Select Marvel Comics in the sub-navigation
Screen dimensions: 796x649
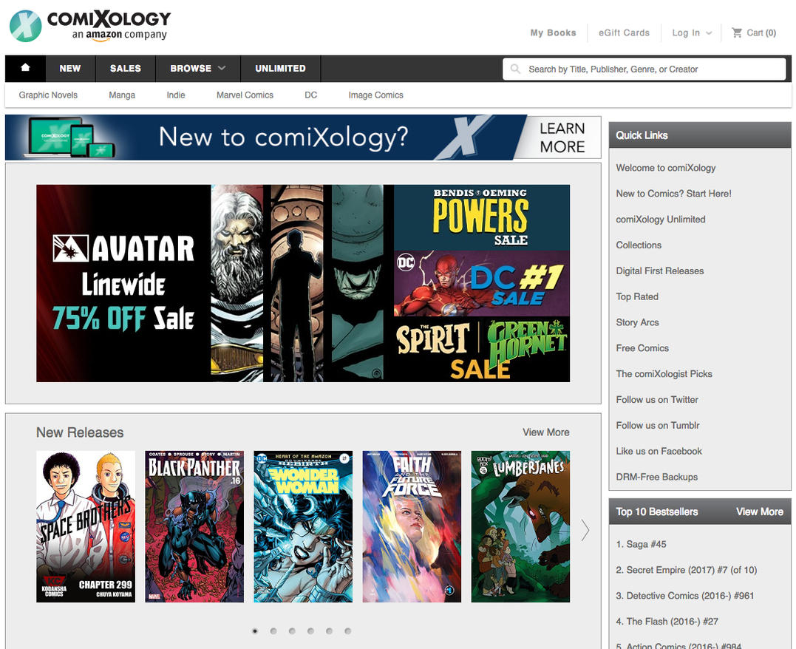pos(245,95)
